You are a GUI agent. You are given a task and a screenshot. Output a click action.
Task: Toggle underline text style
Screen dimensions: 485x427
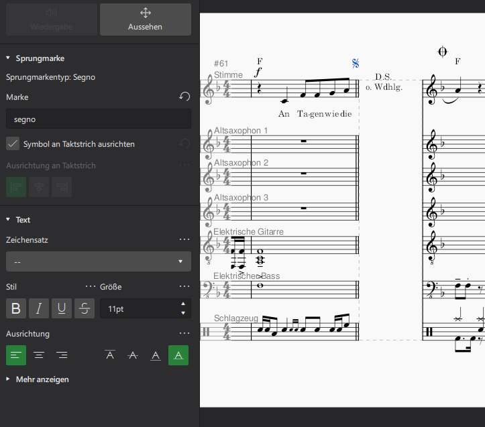(x=62, y=308)
